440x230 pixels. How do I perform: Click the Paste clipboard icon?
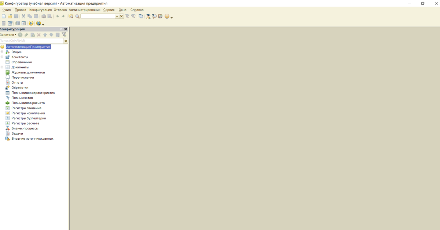point(36,16)
